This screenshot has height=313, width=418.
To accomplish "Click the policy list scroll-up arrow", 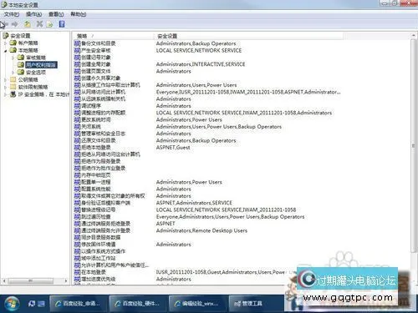I will (413, 36).
